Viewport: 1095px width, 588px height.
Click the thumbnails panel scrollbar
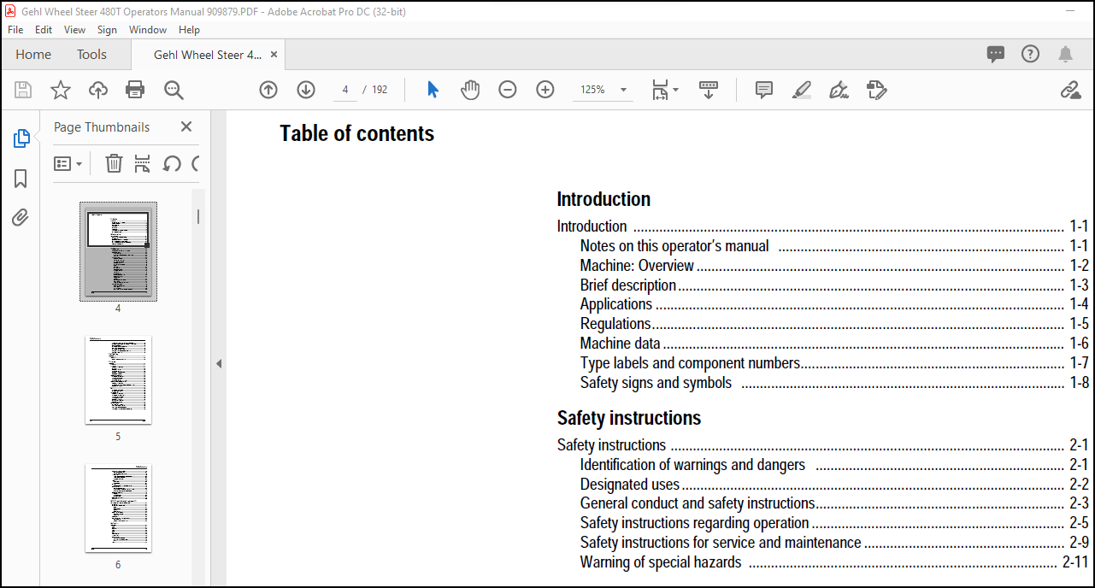coord(198,216)
